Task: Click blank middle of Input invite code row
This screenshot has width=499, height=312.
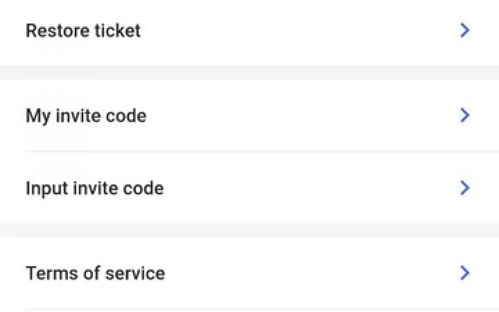Action: (305, 188)
